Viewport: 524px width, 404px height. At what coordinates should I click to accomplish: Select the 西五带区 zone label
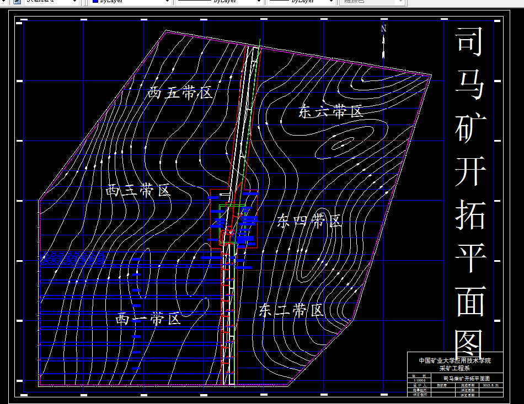[180, 93]
